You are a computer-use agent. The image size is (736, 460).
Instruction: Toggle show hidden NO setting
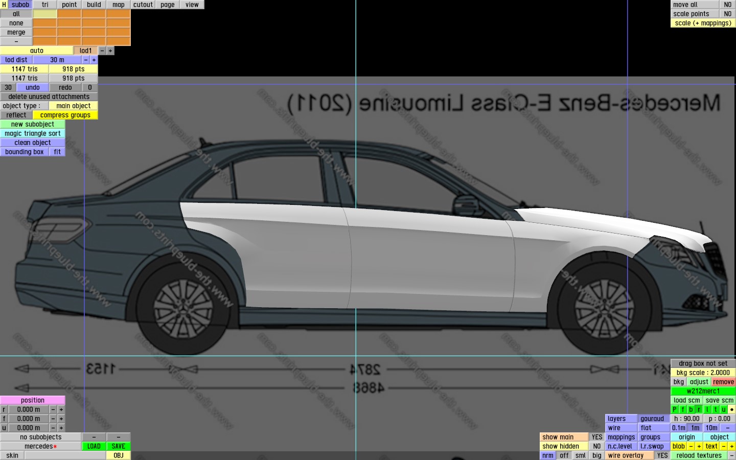597,446
